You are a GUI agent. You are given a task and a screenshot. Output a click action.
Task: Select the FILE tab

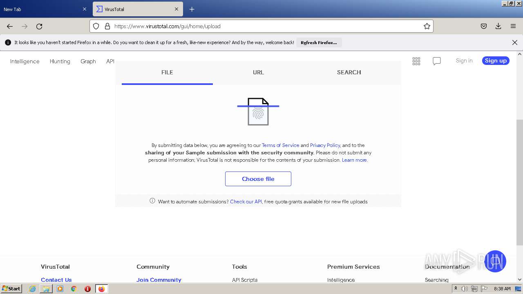167,72
